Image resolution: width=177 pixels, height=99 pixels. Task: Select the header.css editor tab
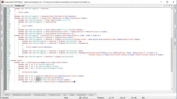point(20,5)
